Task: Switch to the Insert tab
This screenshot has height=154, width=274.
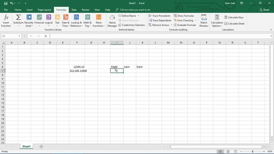Action: pos(30,10)
